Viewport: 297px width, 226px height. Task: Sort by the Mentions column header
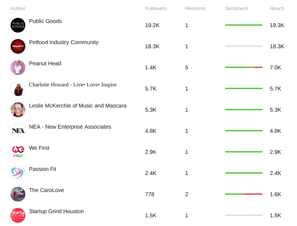pos(195,9)
